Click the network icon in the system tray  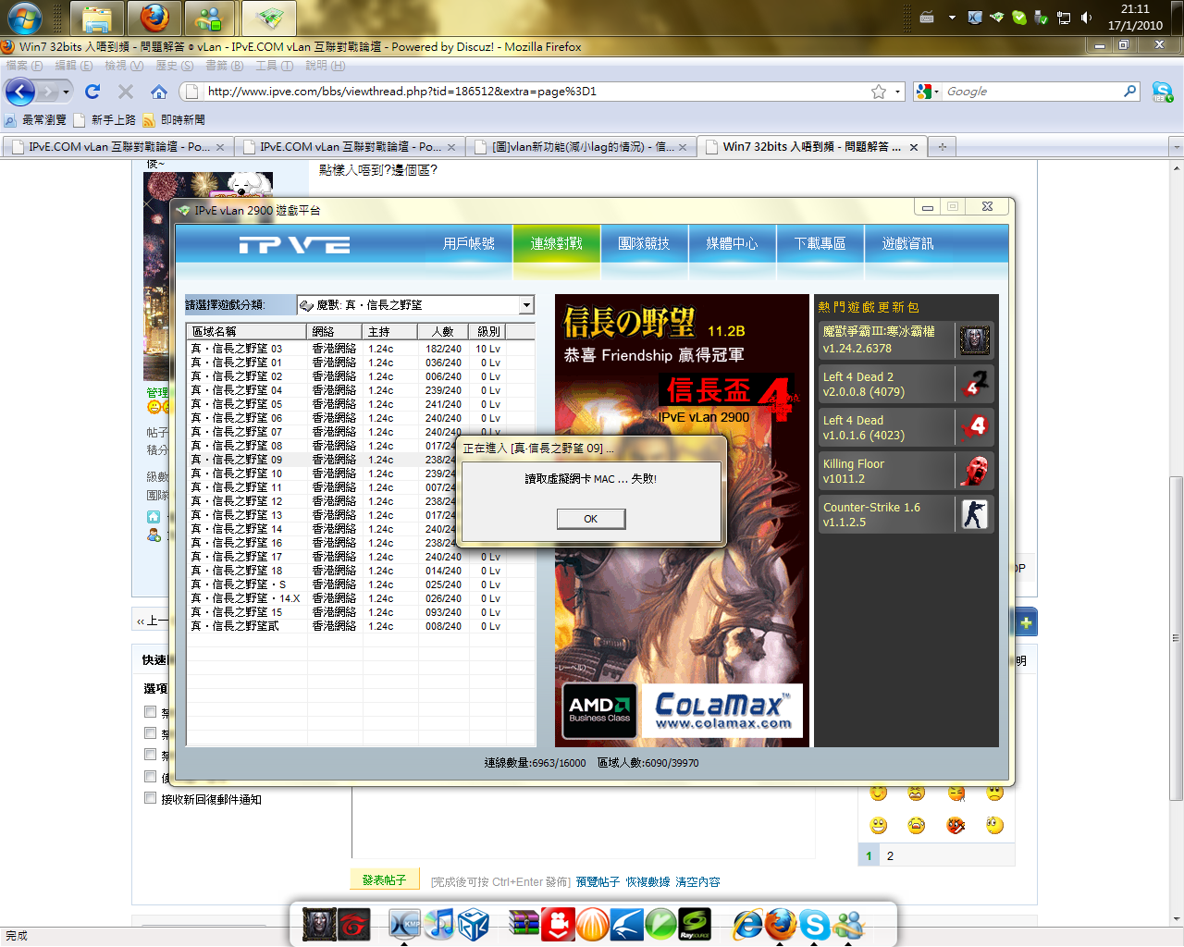click(1064, 18)
